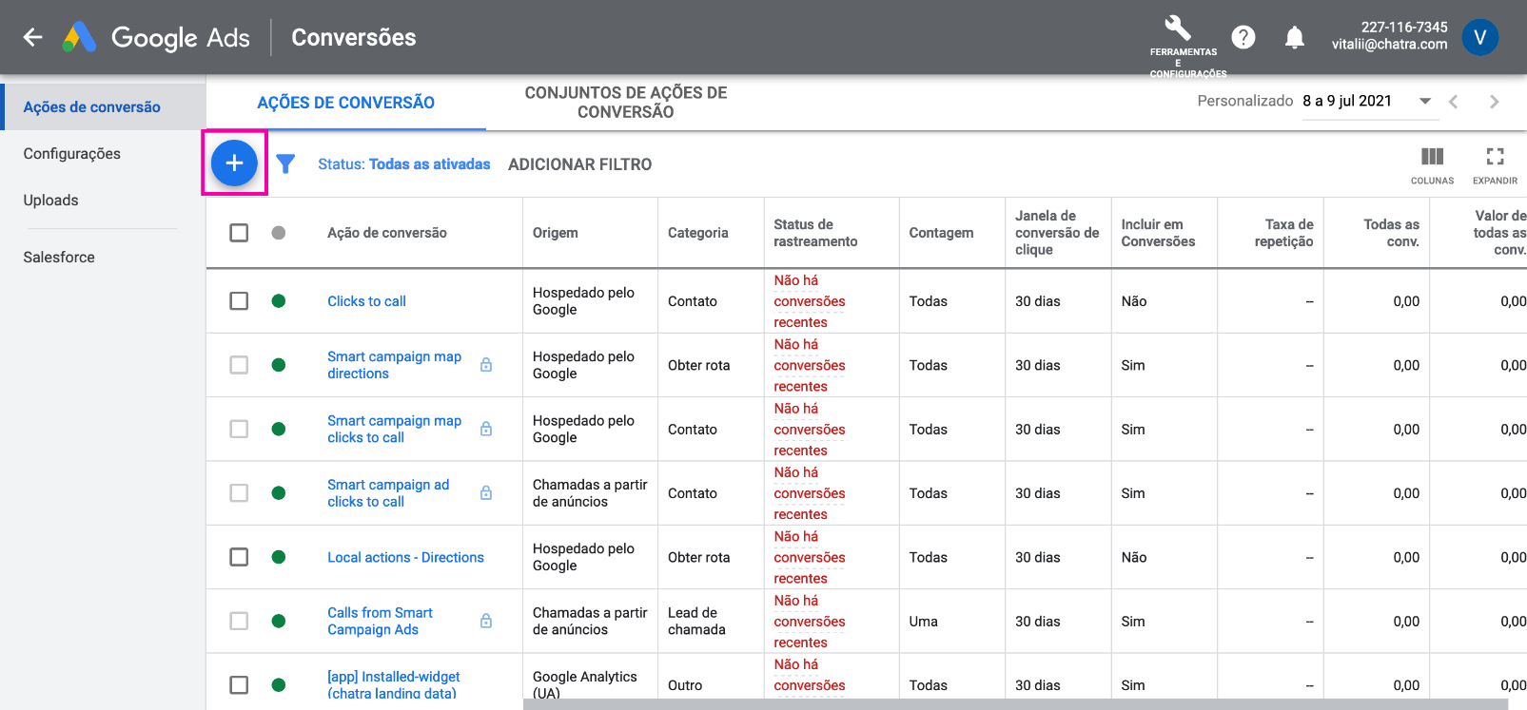
Task: Sort by the Categoria column header
Action: (698, 233)
